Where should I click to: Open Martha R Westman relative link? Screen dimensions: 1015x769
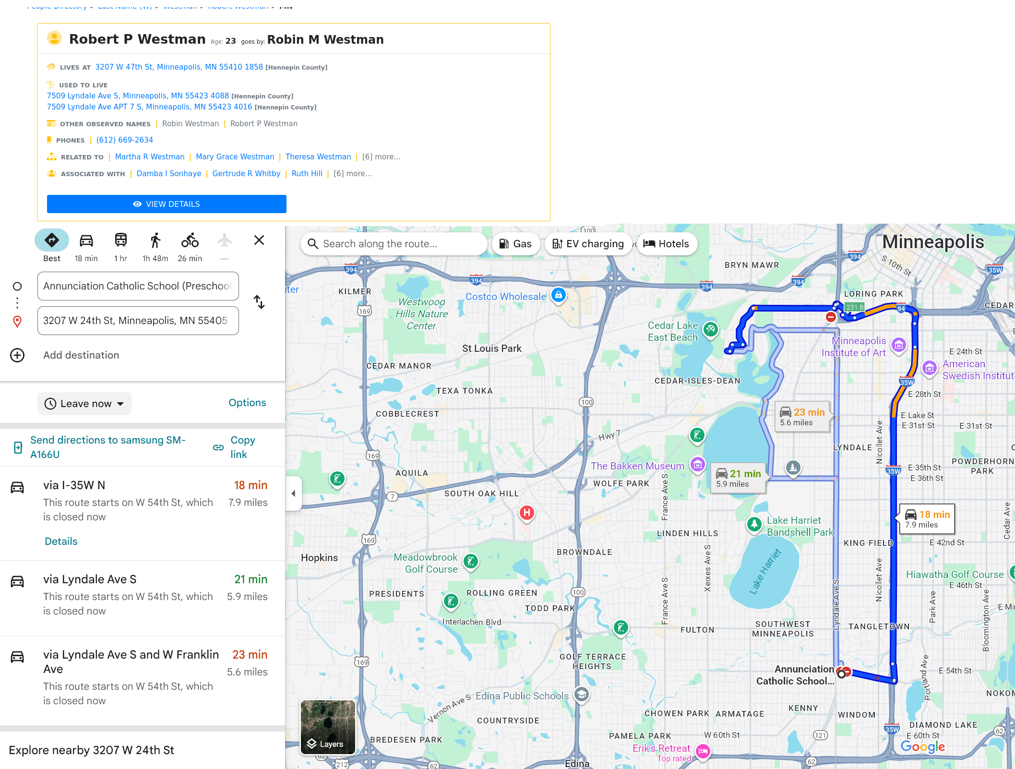pyautogui.click(x=150, y=157)
